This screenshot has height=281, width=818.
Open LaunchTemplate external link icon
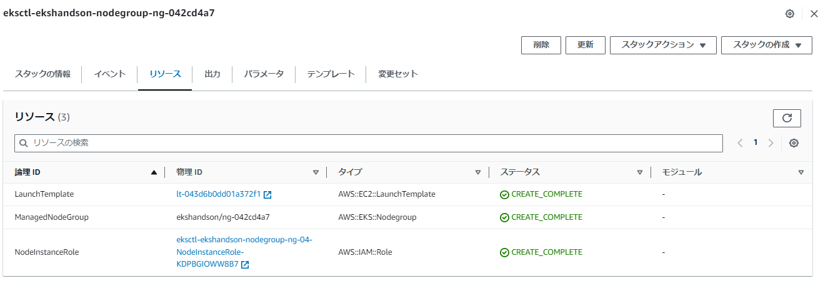pos(267,194)
